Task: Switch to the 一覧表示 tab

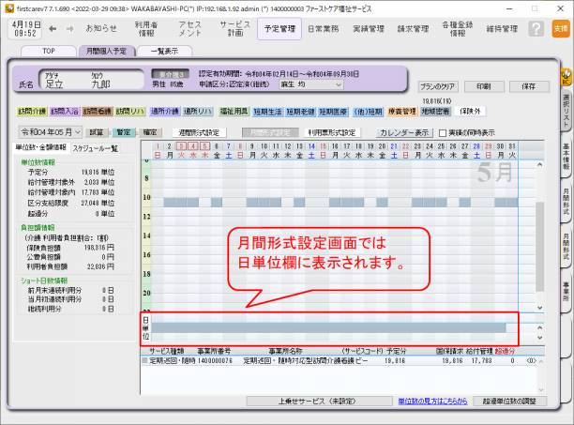Action: point(164,51)
